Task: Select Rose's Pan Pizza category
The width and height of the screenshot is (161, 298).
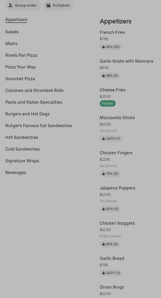Action: pyautogui.click(x=21, y=55)
